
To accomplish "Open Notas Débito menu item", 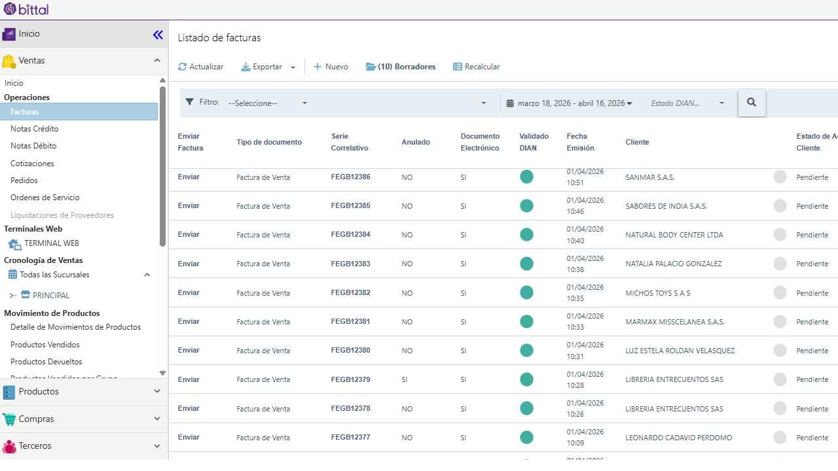I will coord(33,146).
